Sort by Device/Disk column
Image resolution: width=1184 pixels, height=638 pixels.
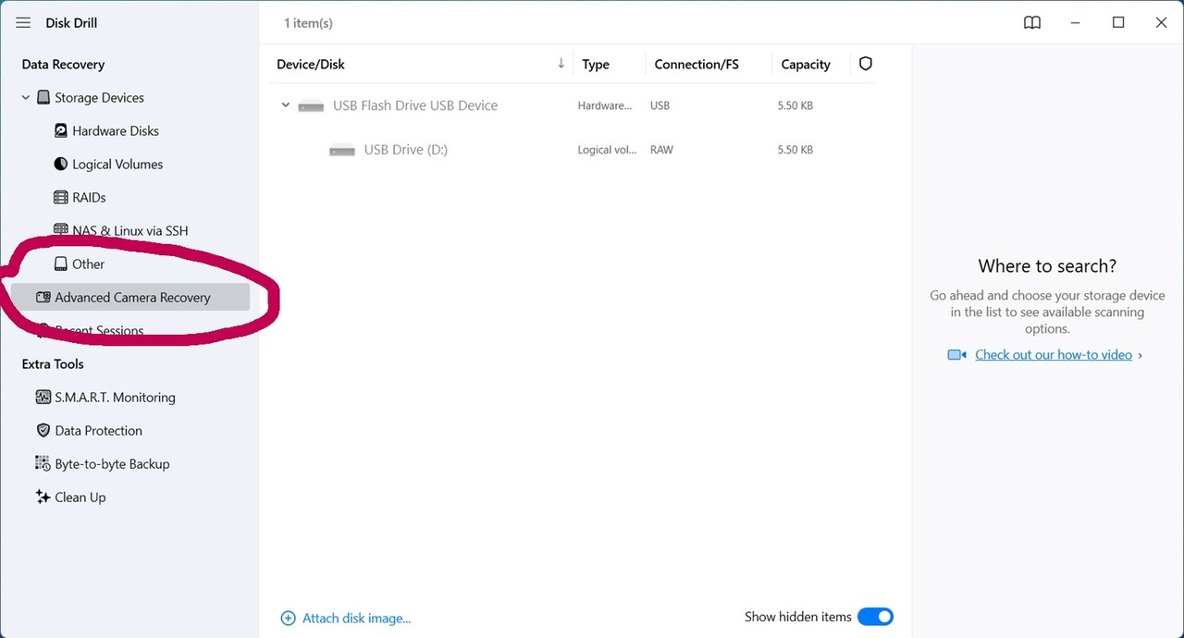(311, 64)
